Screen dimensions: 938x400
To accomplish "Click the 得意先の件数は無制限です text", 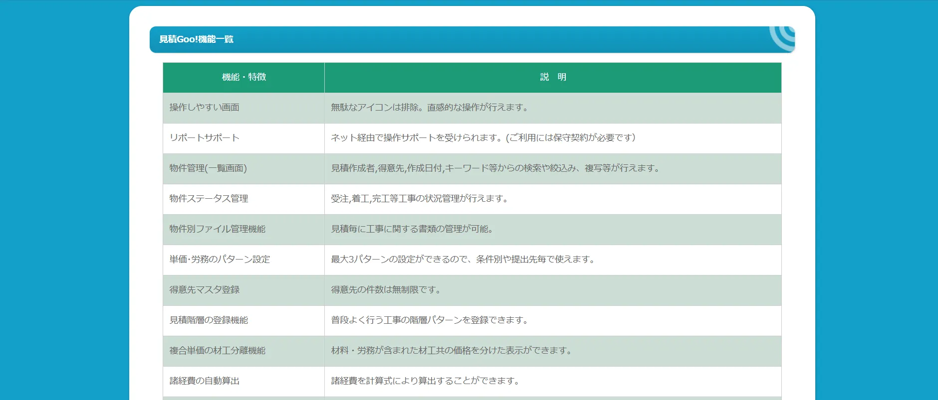I will 387,290.
